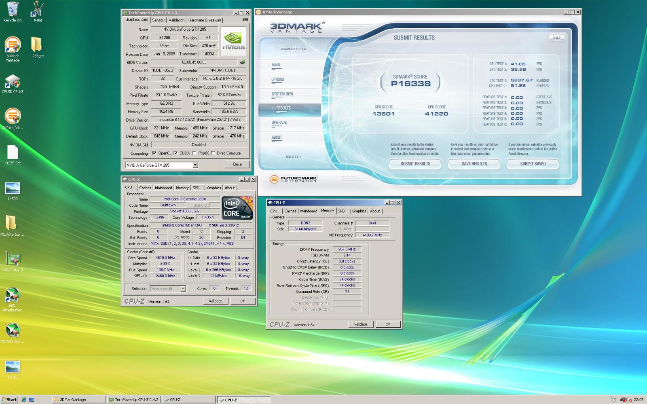Open the MAIN section in 3DMark Vantage
Image resolution: width=647 pixels, height=404 pixels.
pyautogui.click(x=276, y=65)
